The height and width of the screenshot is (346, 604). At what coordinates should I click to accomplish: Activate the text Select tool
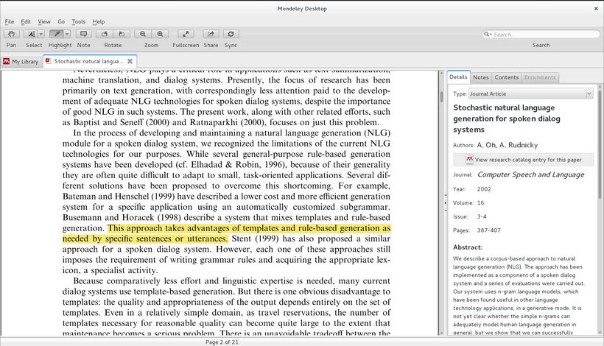click(32, 34)
